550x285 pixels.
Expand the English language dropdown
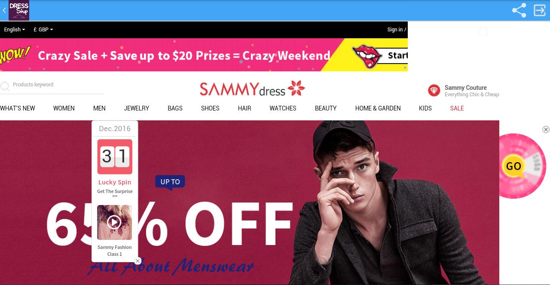point(14,30)
